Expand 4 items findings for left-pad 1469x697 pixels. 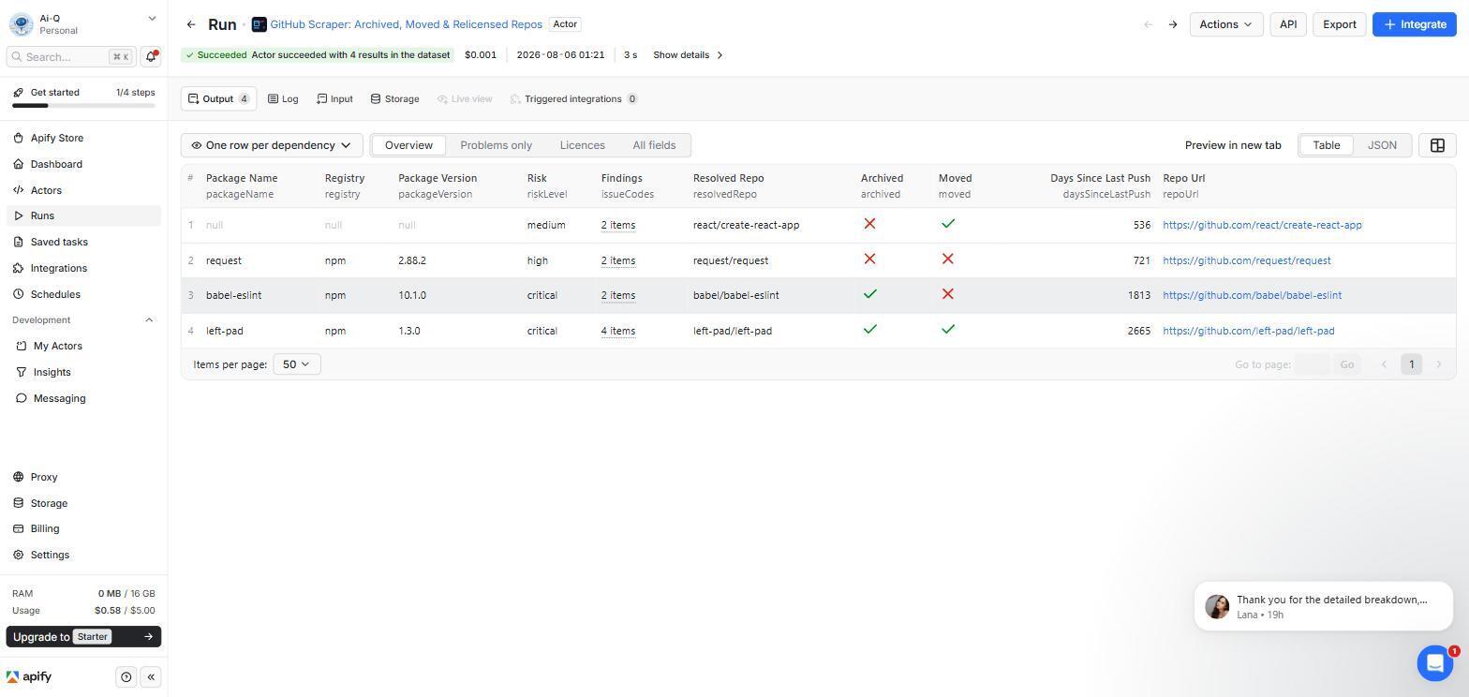point(618,331)
